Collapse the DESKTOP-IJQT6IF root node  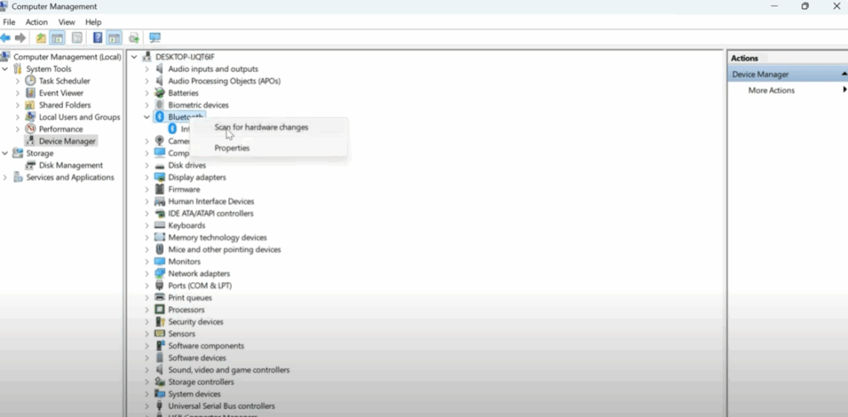[134, 57]
